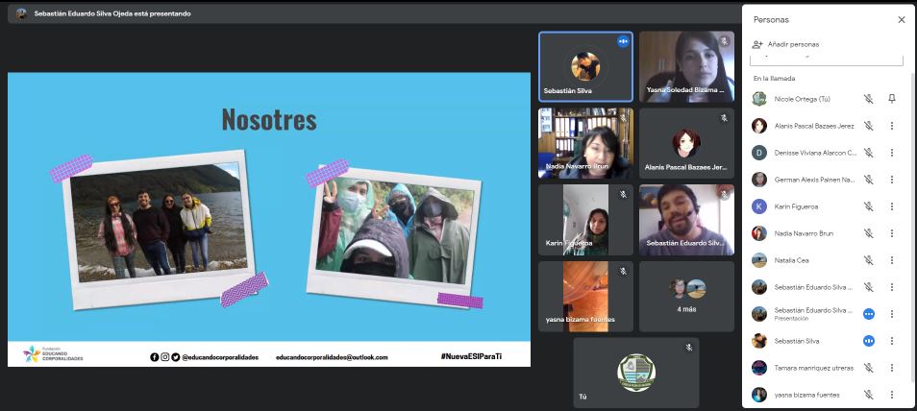Click mute icon next to Natalia Cea
The width and height of the screenshot is (917, 411).
point(868,260)
